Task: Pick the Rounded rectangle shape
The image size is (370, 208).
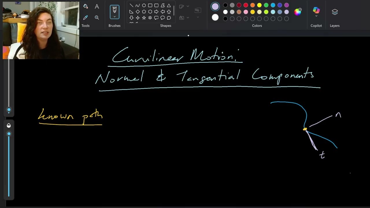Action: tap(156, 5)
